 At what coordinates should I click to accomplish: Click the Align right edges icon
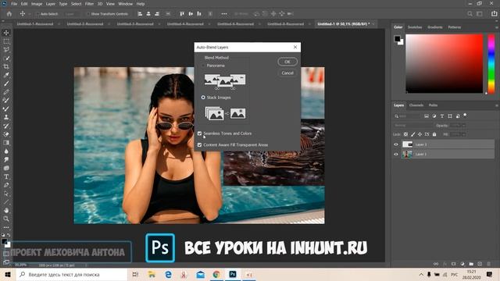pyautogui.click(x=157, y=14)
